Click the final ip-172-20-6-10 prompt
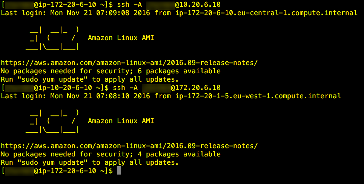The image size is (364, 184). 57,171
